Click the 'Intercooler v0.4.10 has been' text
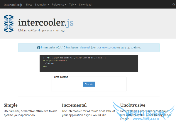The height and width of the screenshot is (123, 176). 60,48
